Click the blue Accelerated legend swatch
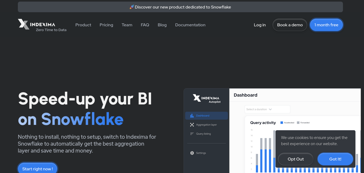The width and height of the screenshot is (364, 173). click(x=282, y=123)
